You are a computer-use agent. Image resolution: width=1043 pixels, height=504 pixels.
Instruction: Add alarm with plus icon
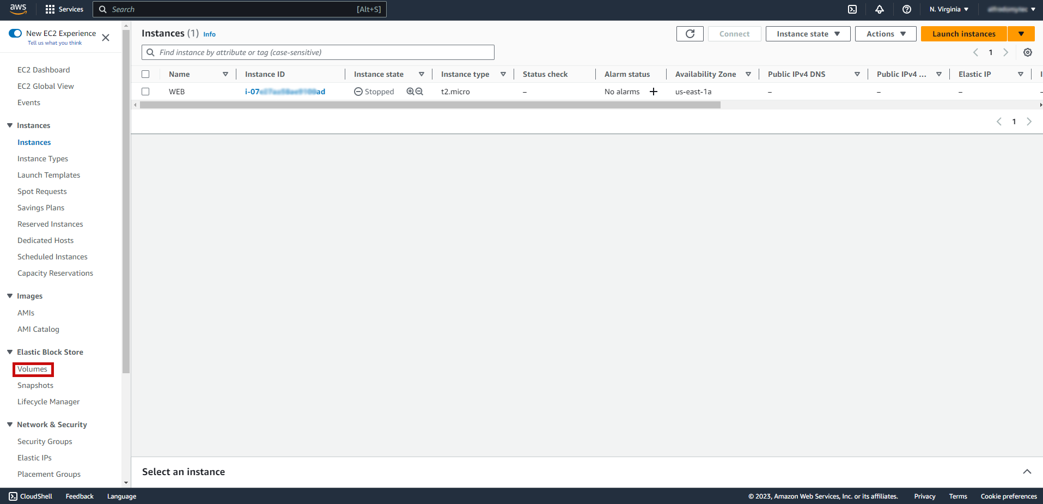tap(654, 92)
